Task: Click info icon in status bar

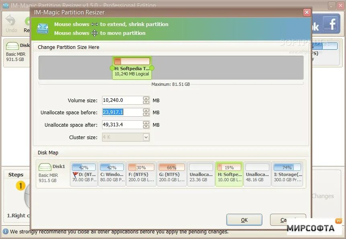Action: 5,231
